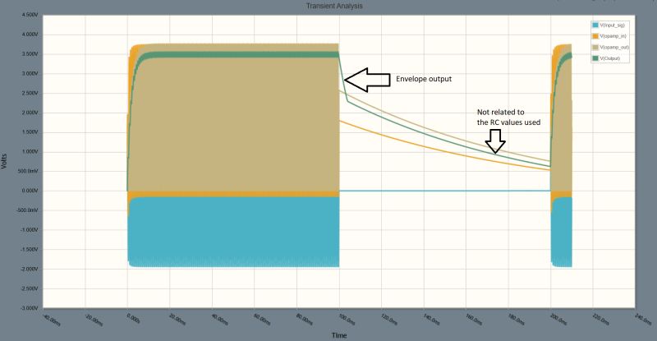
Task: Click the blue V(input_sig) legend swatch
Action: (595, 25)
